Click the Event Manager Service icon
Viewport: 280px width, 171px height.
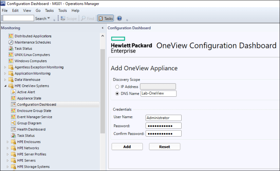tap(13, 117)
